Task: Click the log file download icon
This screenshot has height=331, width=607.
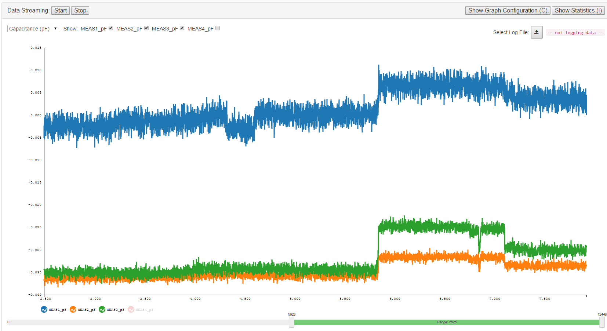Action: click(537, 32)
